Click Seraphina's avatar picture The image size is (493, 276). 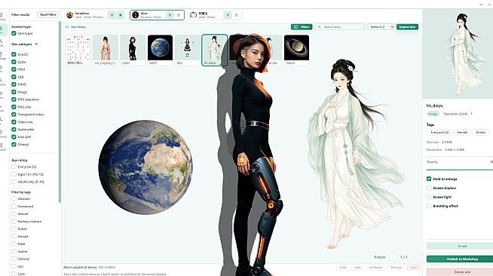click(x=69, y=15)
